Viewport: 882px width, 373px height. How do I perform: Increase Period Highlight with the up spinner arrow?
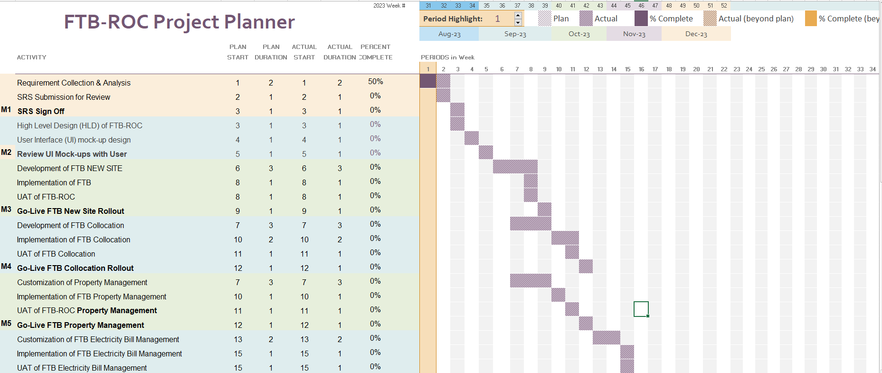pyautogui.click(x=518, y=16)
